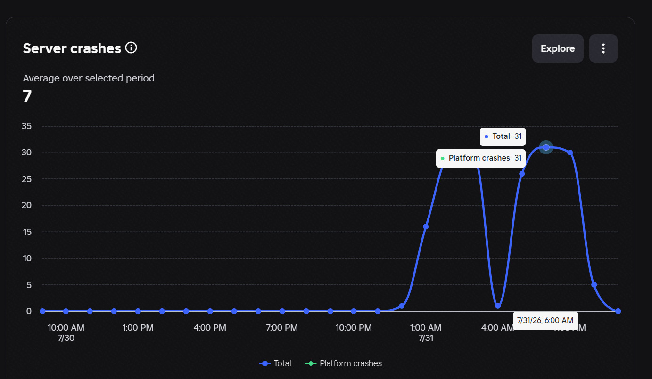Select the highlighted 6:00 AM peak data point

point(546,147)
